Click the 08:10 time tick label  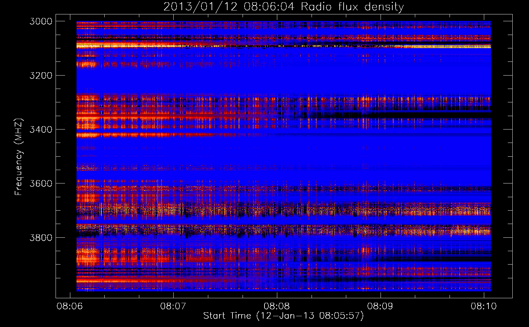tap(484, 306)
